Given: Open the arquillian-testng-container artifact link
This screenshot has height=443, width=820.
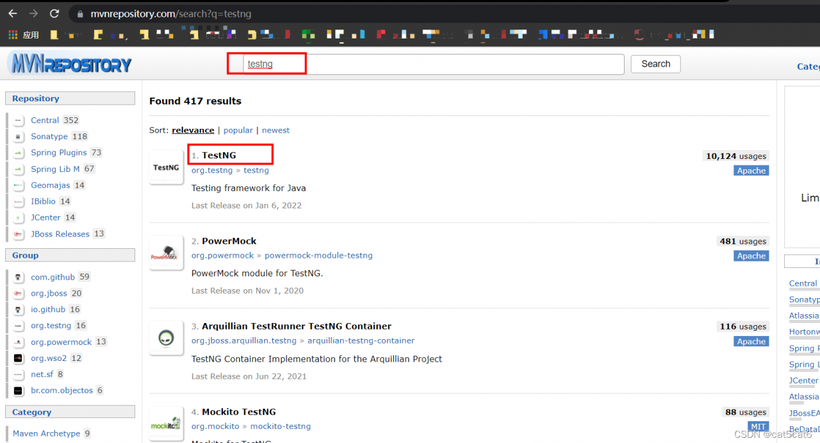Looking at the screenshot, I should coord(361,341).
